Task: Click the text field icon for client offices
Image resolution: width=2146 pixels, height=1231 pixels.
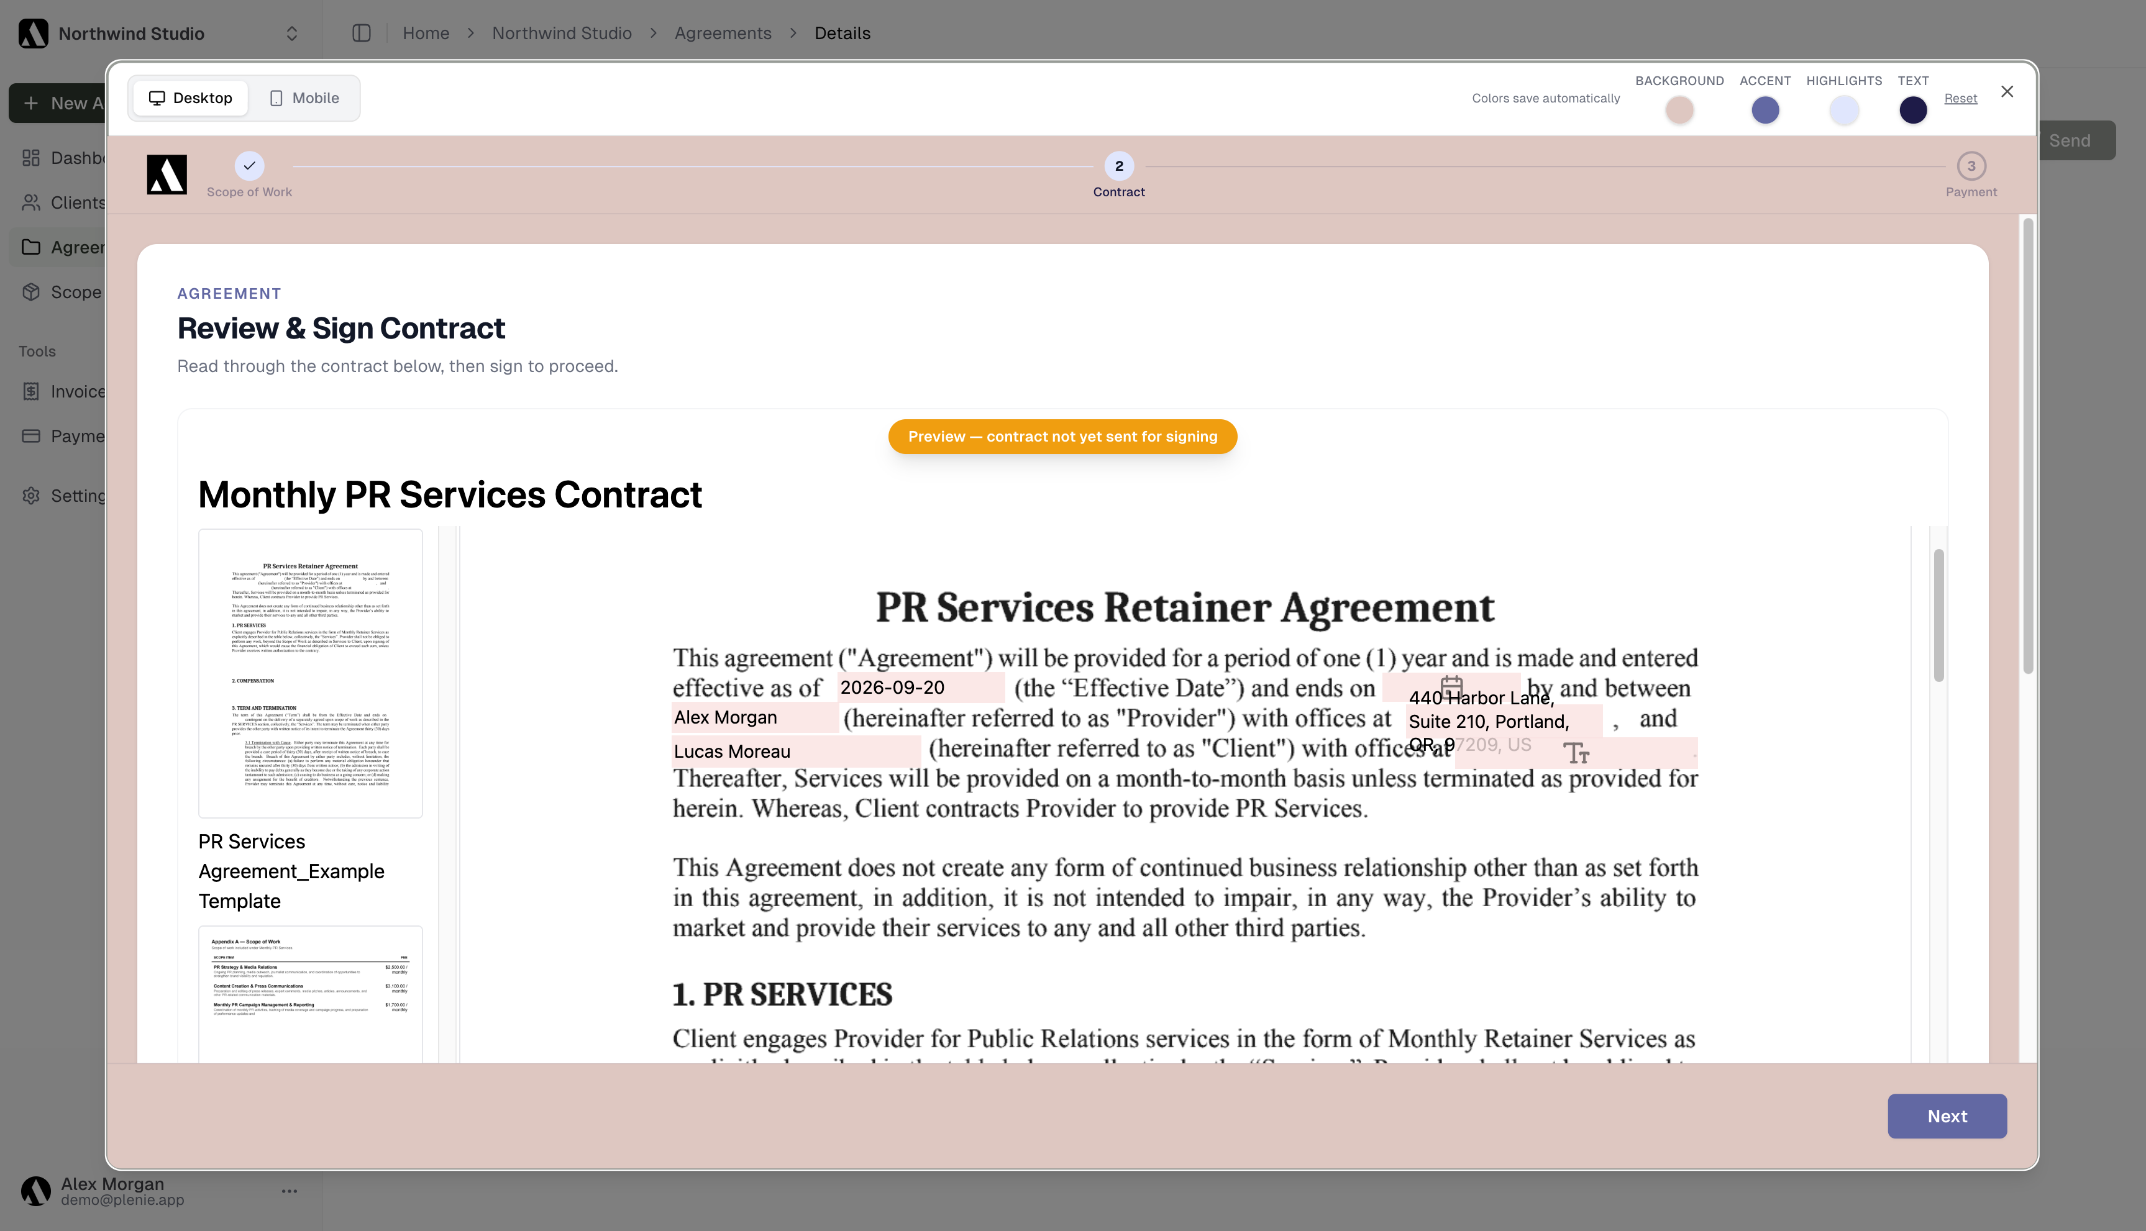Action: click(x=1575, y=753)
